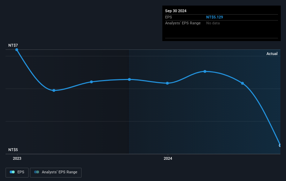This screenshot has width=286, height=181.
Task: Click the 2023 x-axis label
Action: (17, 158)
